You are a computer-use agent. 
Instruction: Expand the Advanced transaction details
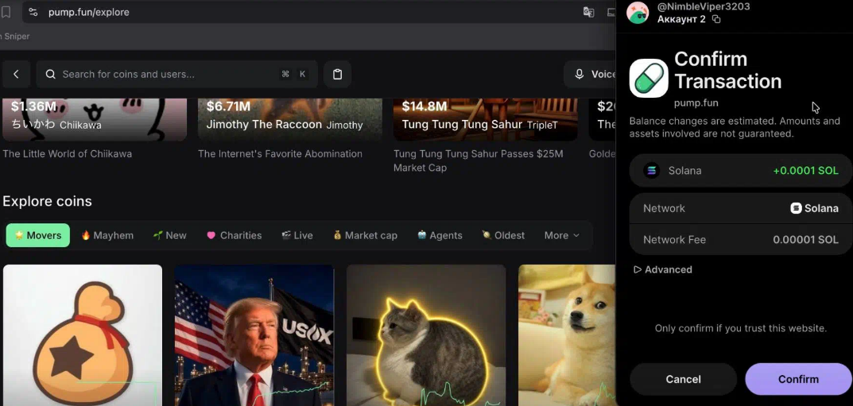pyautogui.click(x=662, y=269)
